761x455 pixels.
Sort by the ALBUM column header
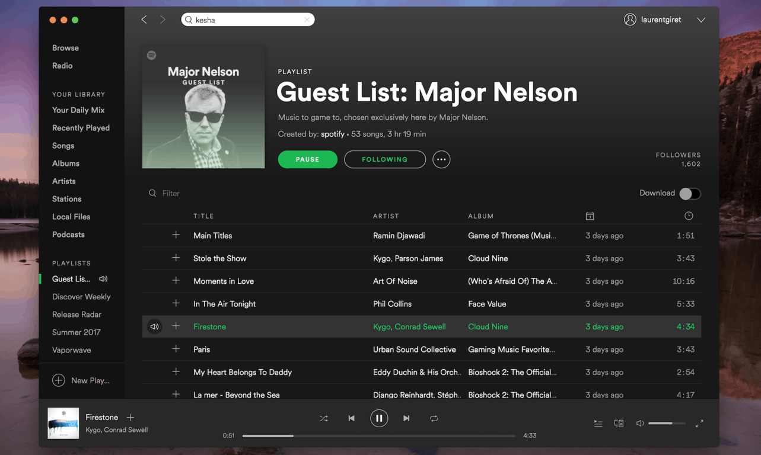(x=481, y=216)
